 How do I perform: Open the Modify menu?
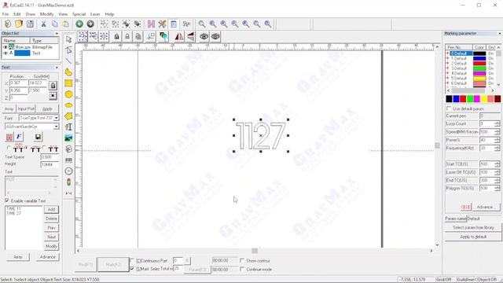[46, 14]
